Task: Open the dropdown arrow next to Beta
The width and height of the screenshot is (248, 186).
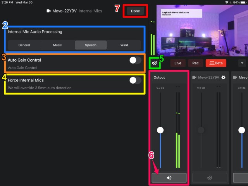Action: click(x=243, y=63)
